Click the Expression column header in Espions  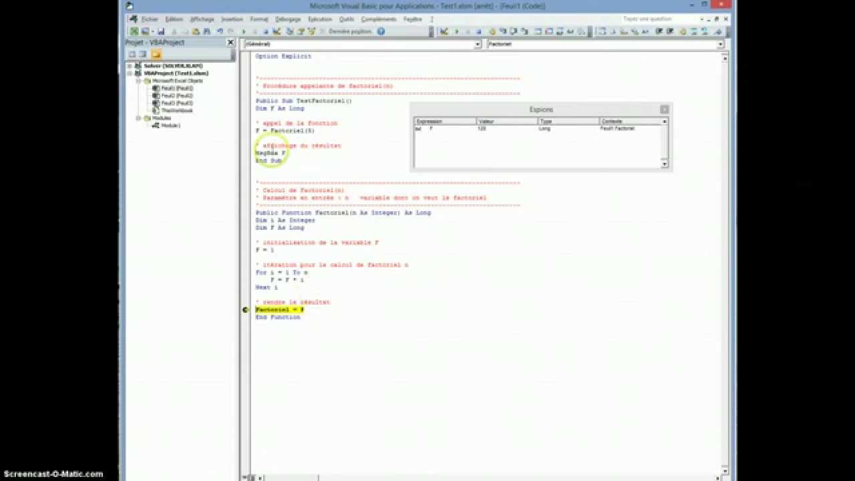point(445,122)
